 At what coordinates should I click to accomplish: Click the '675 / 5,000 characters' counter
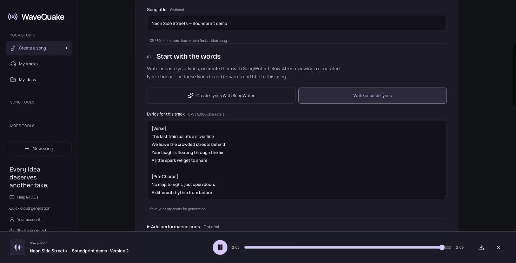[x=206, y=114]
